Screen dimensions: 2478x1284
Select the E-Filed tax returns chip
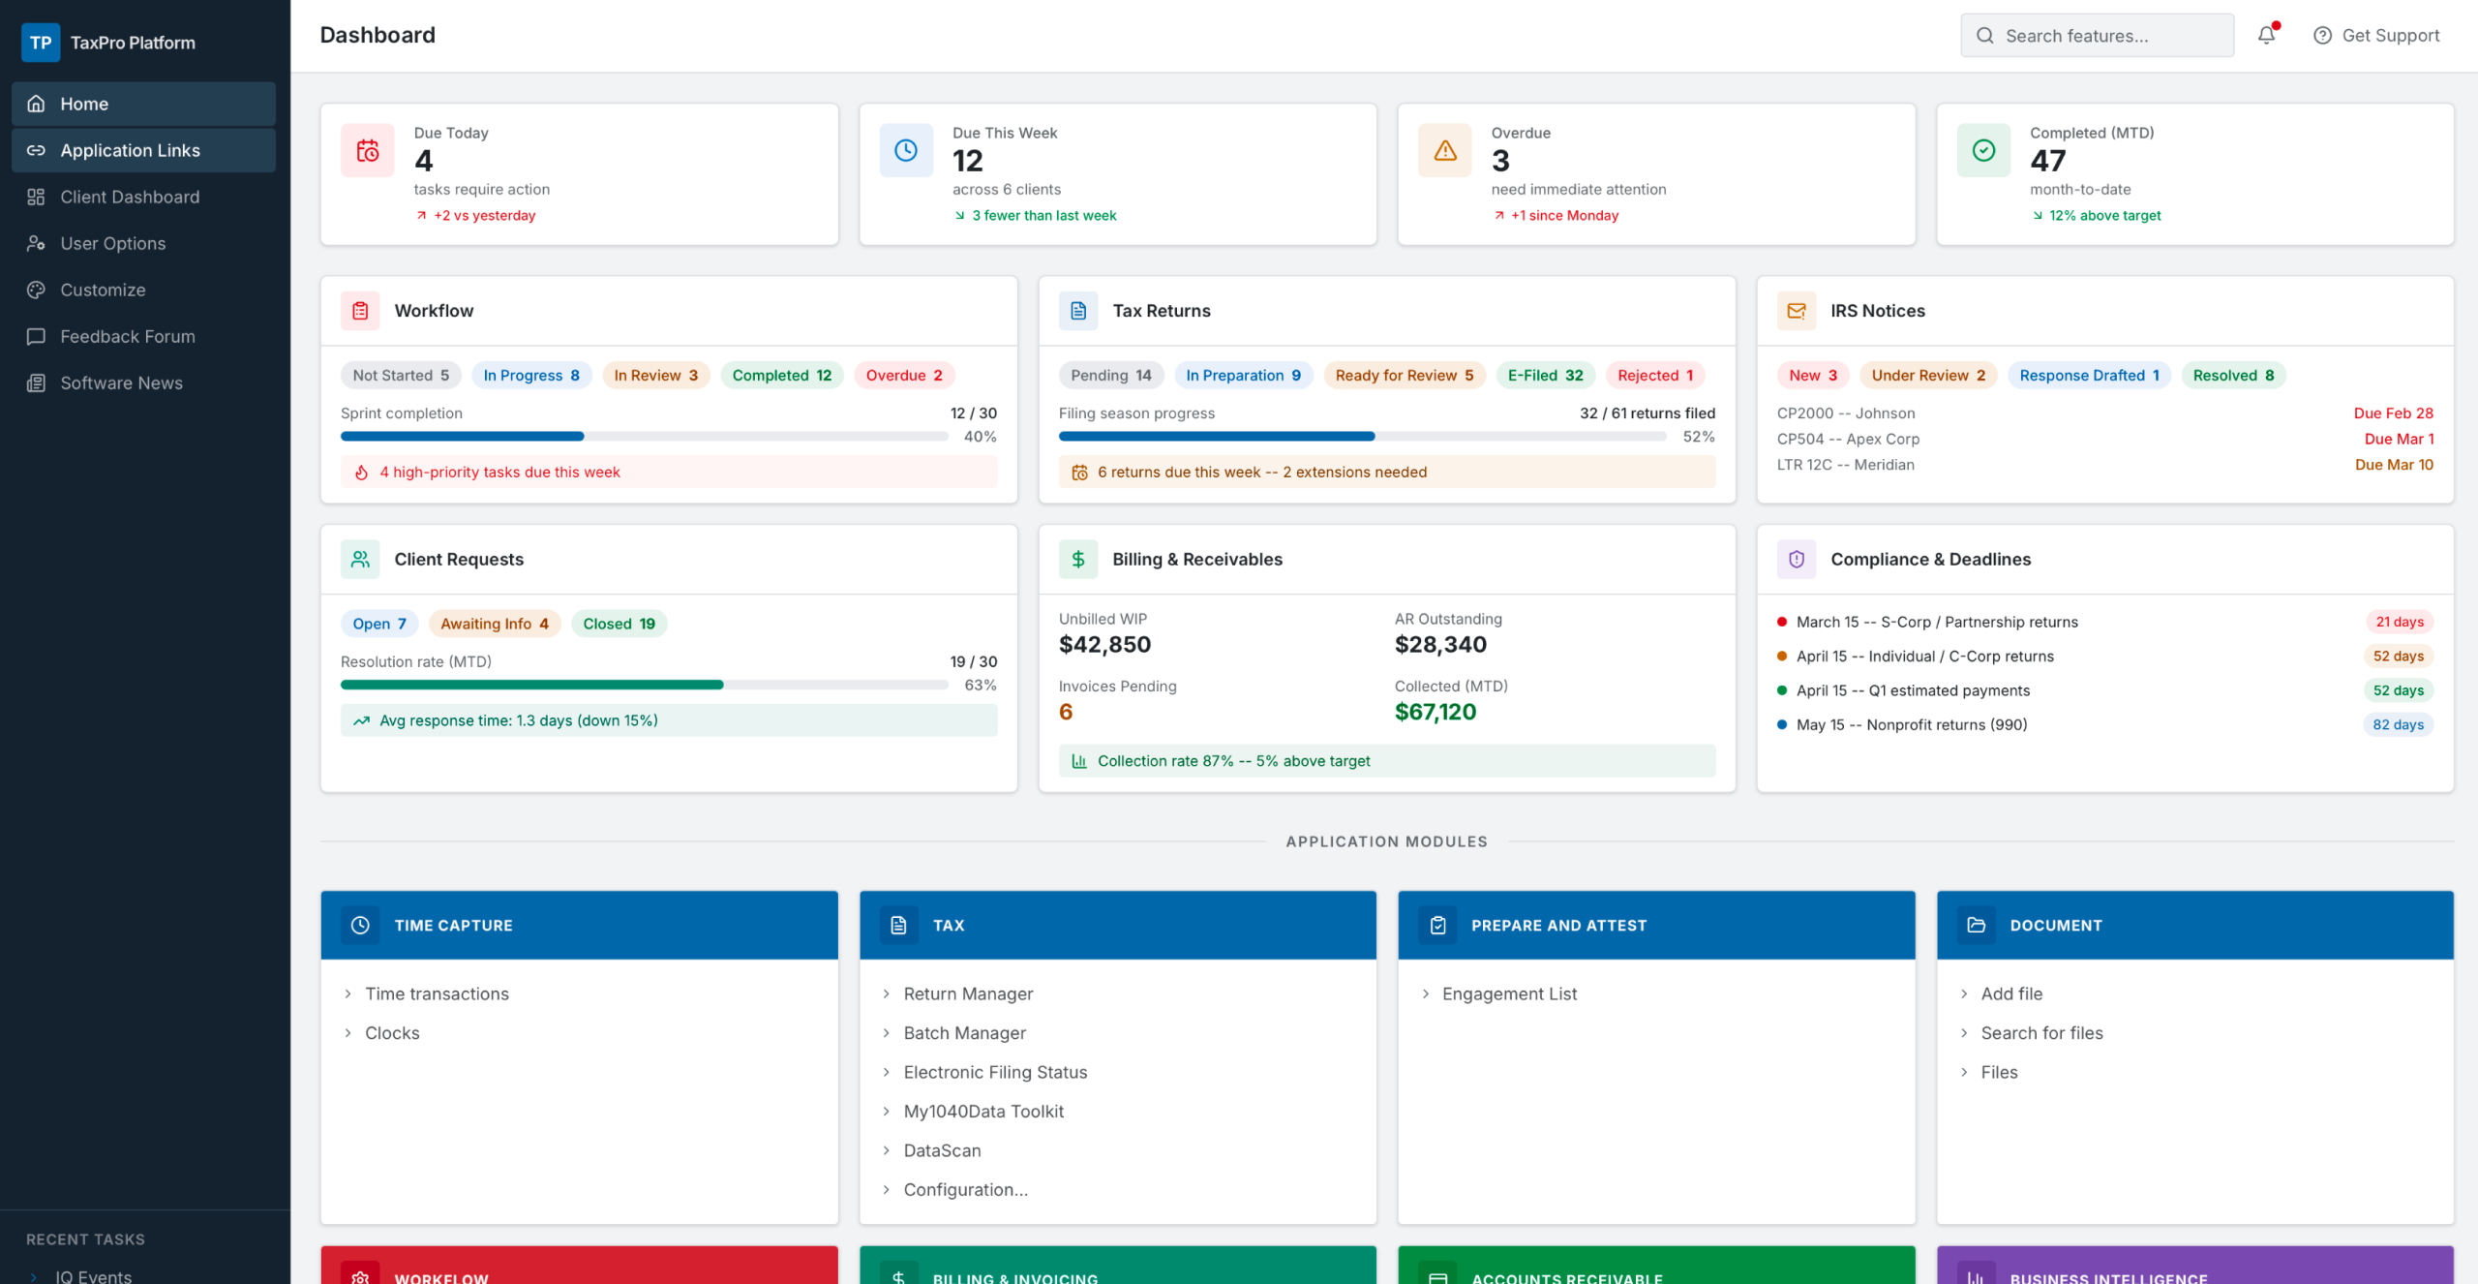1545,376
